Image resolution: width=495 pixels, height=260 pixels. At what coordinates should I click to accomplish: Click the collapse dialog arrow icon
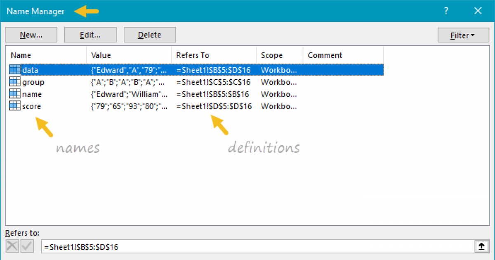tap(481, 246)
